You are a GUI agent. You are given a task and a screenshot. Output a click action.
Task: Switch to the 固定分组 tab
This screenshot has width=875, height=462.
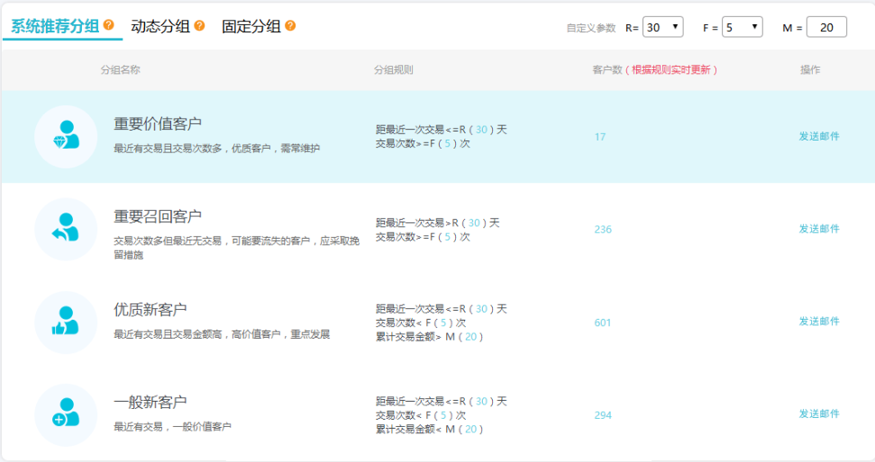click(x=251, y=26)
